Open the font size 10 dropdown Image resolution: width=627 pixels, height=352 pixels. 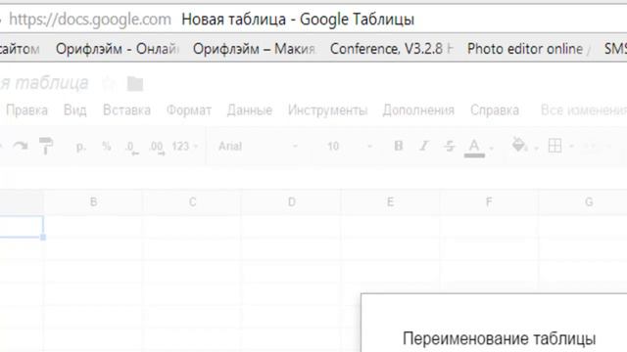350,146
